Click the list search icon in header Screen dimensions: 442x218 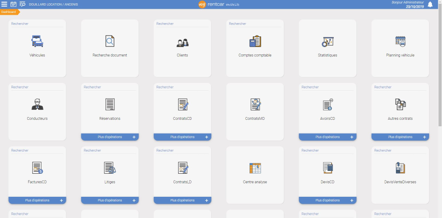[x=23, y=4]
